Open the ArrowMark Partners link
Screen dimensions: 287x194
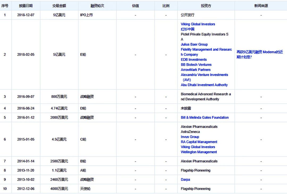[x=196, y=70]
